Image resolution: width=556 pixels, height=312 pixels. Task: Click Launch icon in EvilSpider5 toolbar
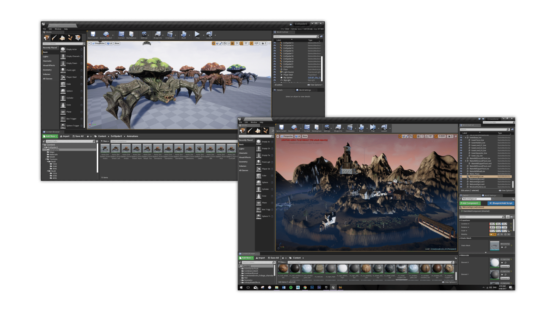tap(209, 35)
